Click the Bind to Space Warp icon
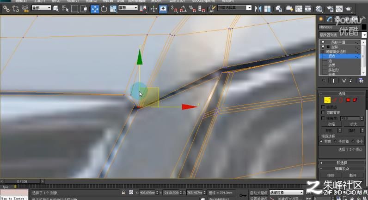The height and width of the screenshot is (200, 368). (25, 9)
